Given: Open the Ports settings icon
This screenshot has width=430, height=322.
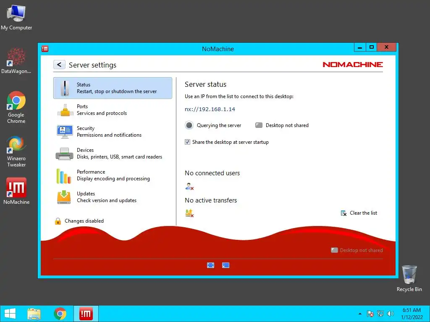Looking at the screenshot, I should coord(65,110).
